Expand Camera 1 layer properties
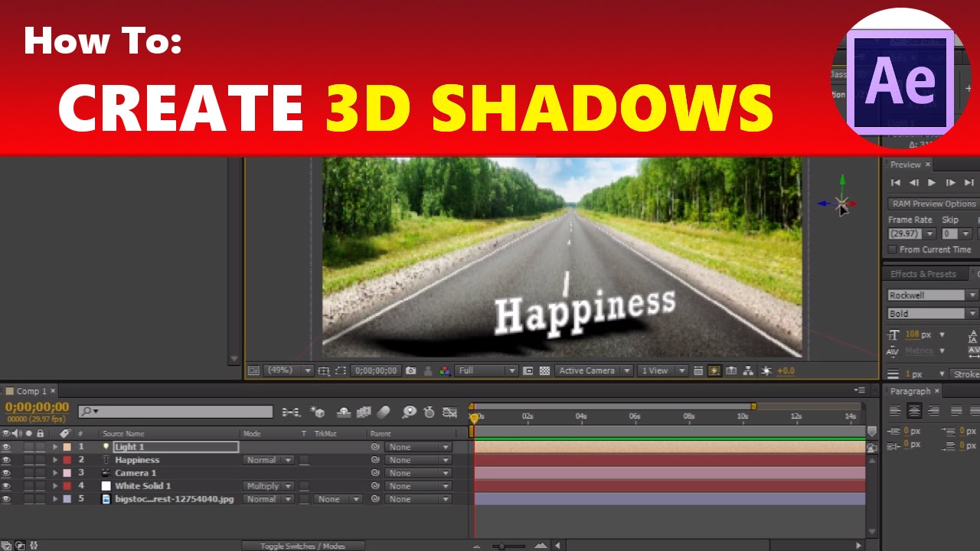Viewport: 980px width, 551px height. (55, 473)
